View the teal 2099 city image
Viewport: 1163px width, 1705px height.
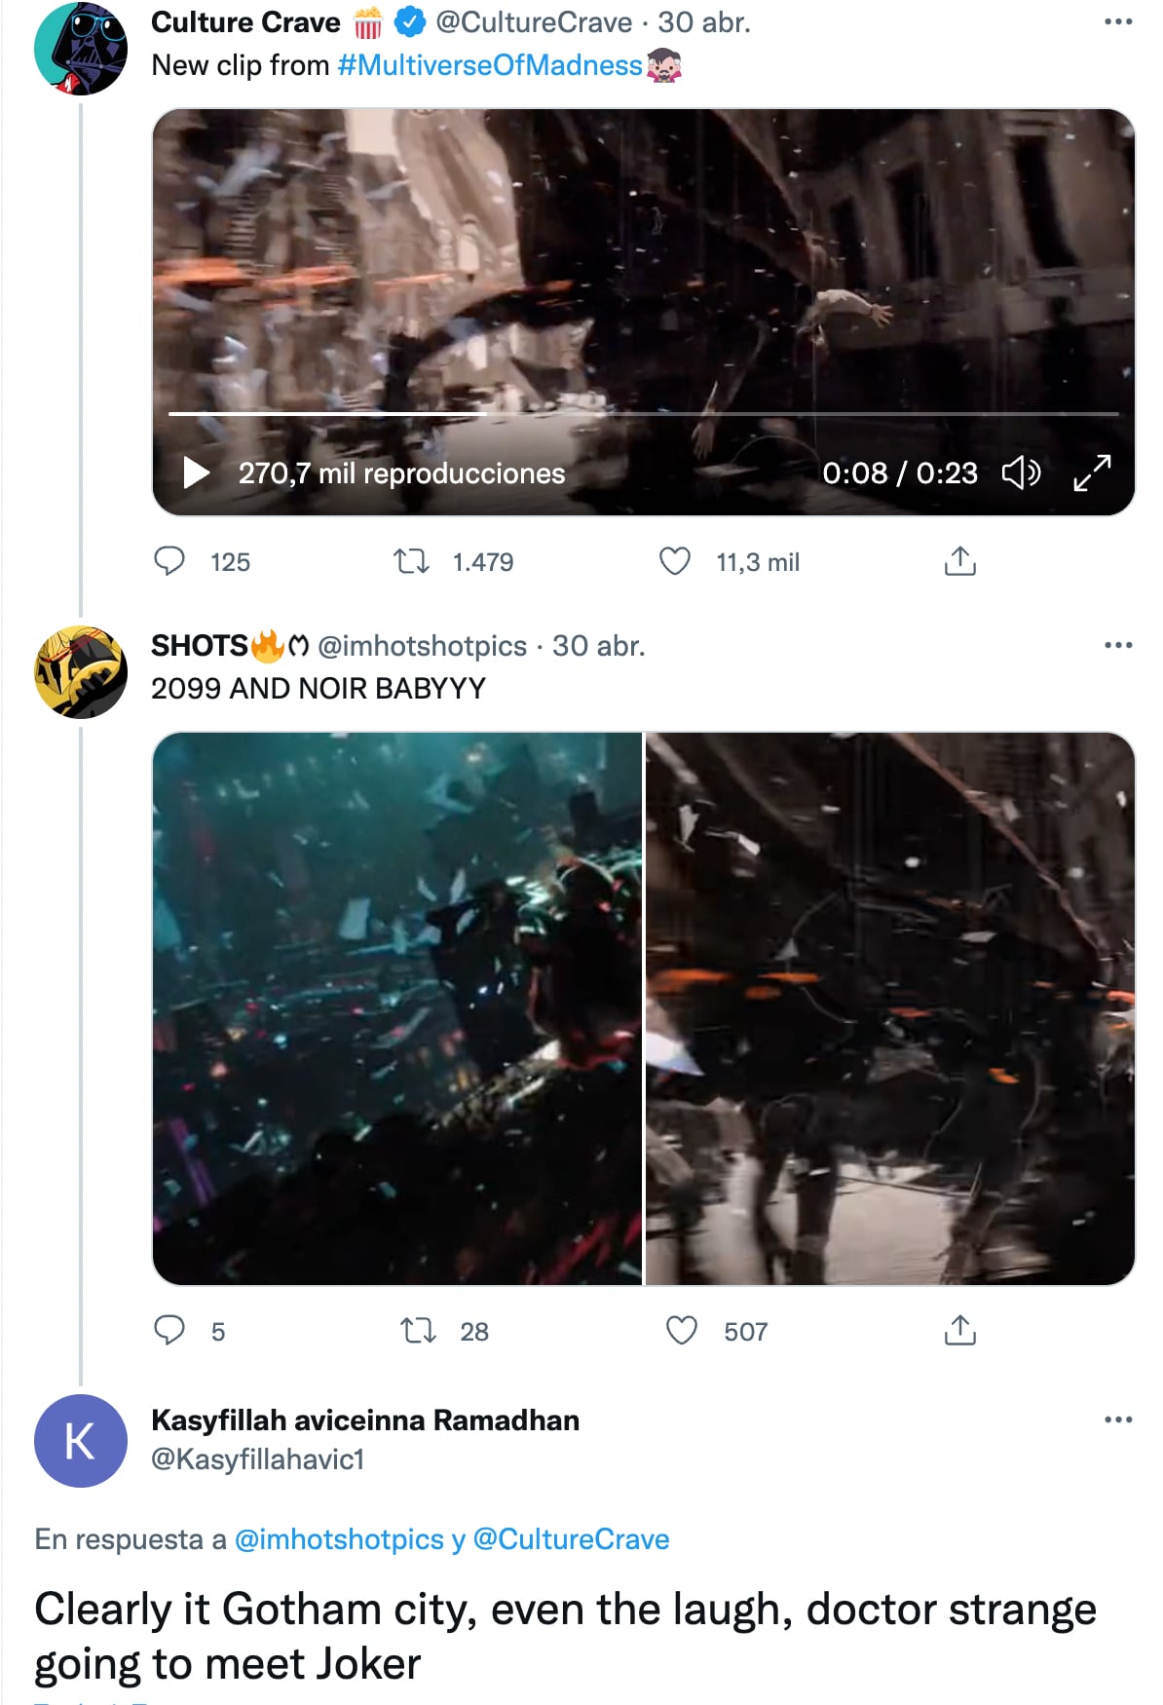pyautogui.click(x=397, y=1007)
